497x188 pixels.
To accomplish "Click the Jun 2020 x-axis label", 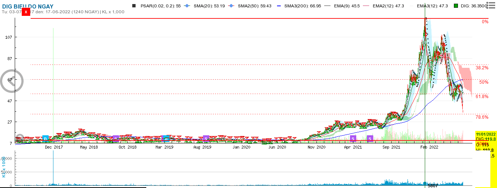I will [277, 147].
